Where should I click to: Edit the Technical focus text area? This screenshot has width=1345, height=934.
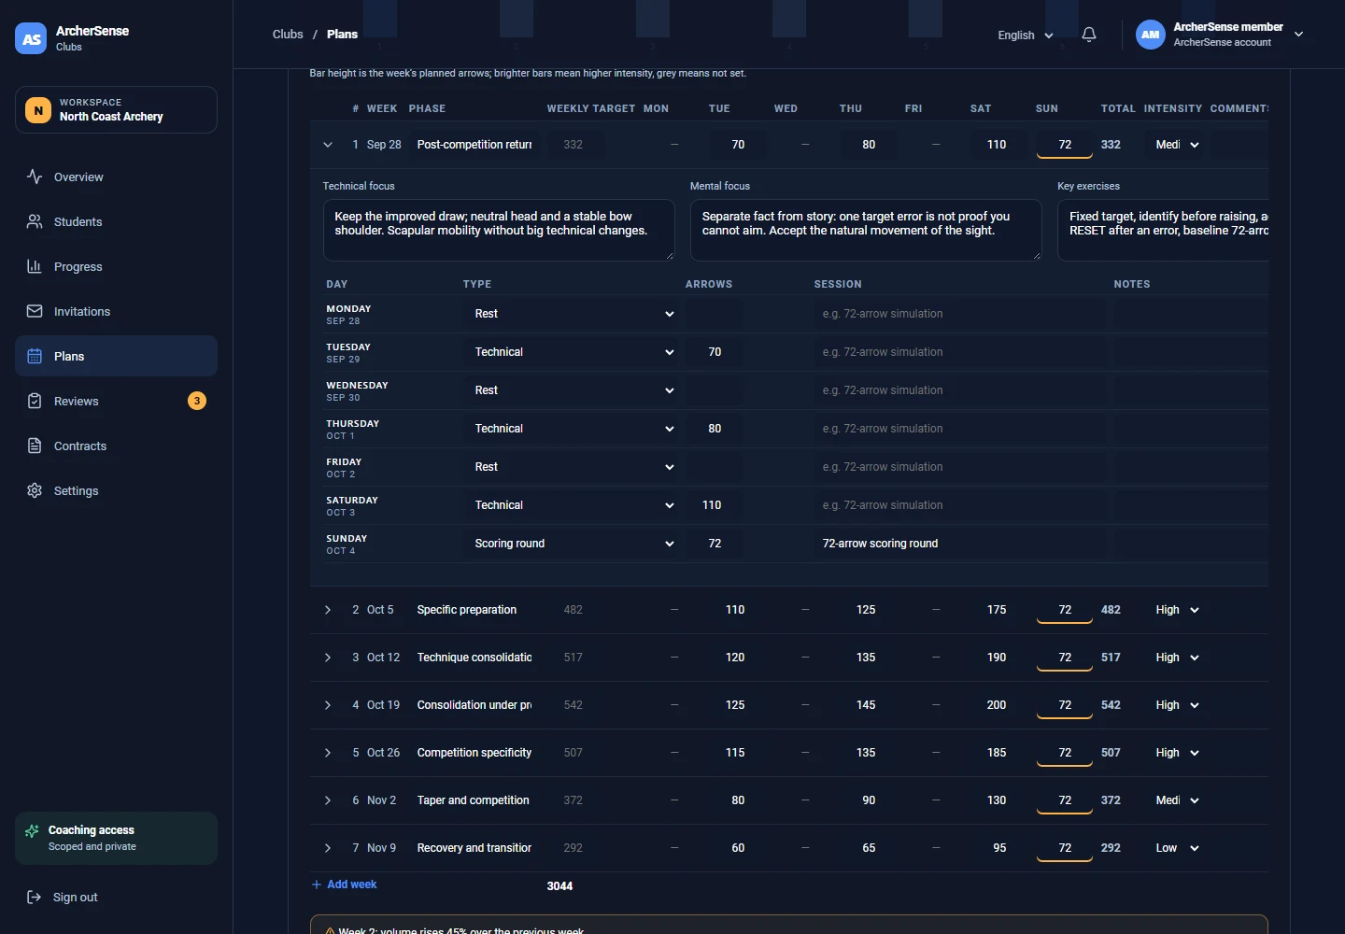pyautogui.click(x=499, y=230)
